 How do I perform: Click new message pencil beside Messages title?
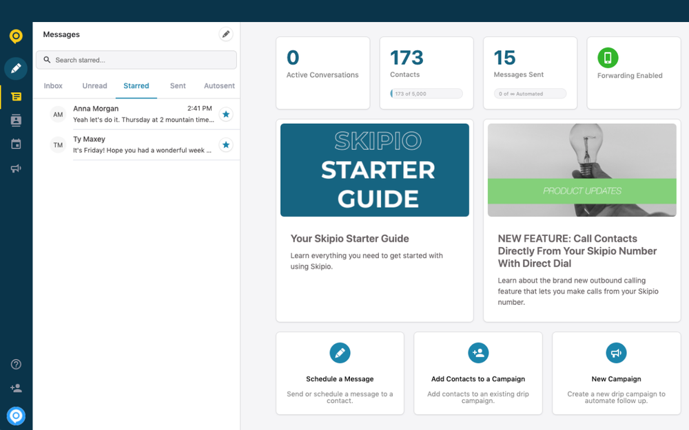tap(226, 34)
